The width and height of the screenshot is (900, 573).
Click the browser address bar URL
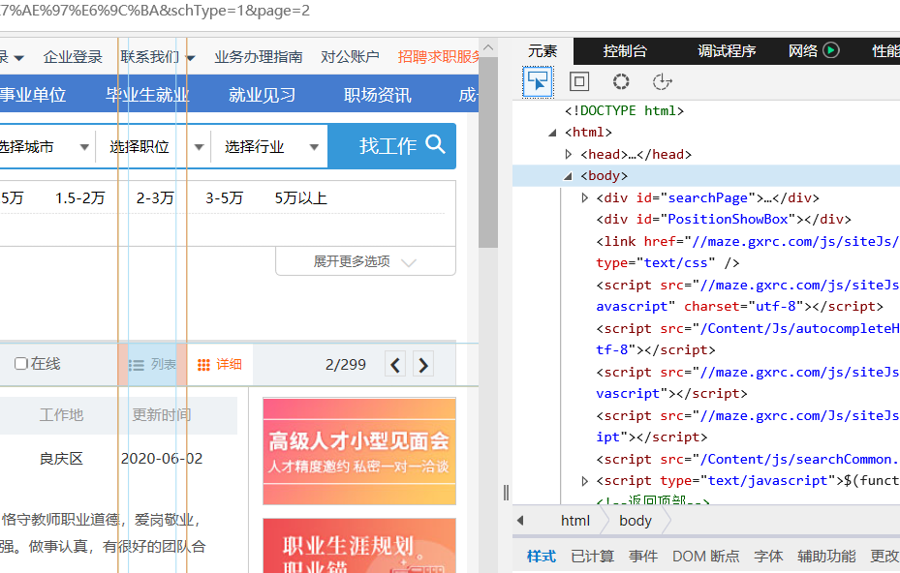coord(155,11)
